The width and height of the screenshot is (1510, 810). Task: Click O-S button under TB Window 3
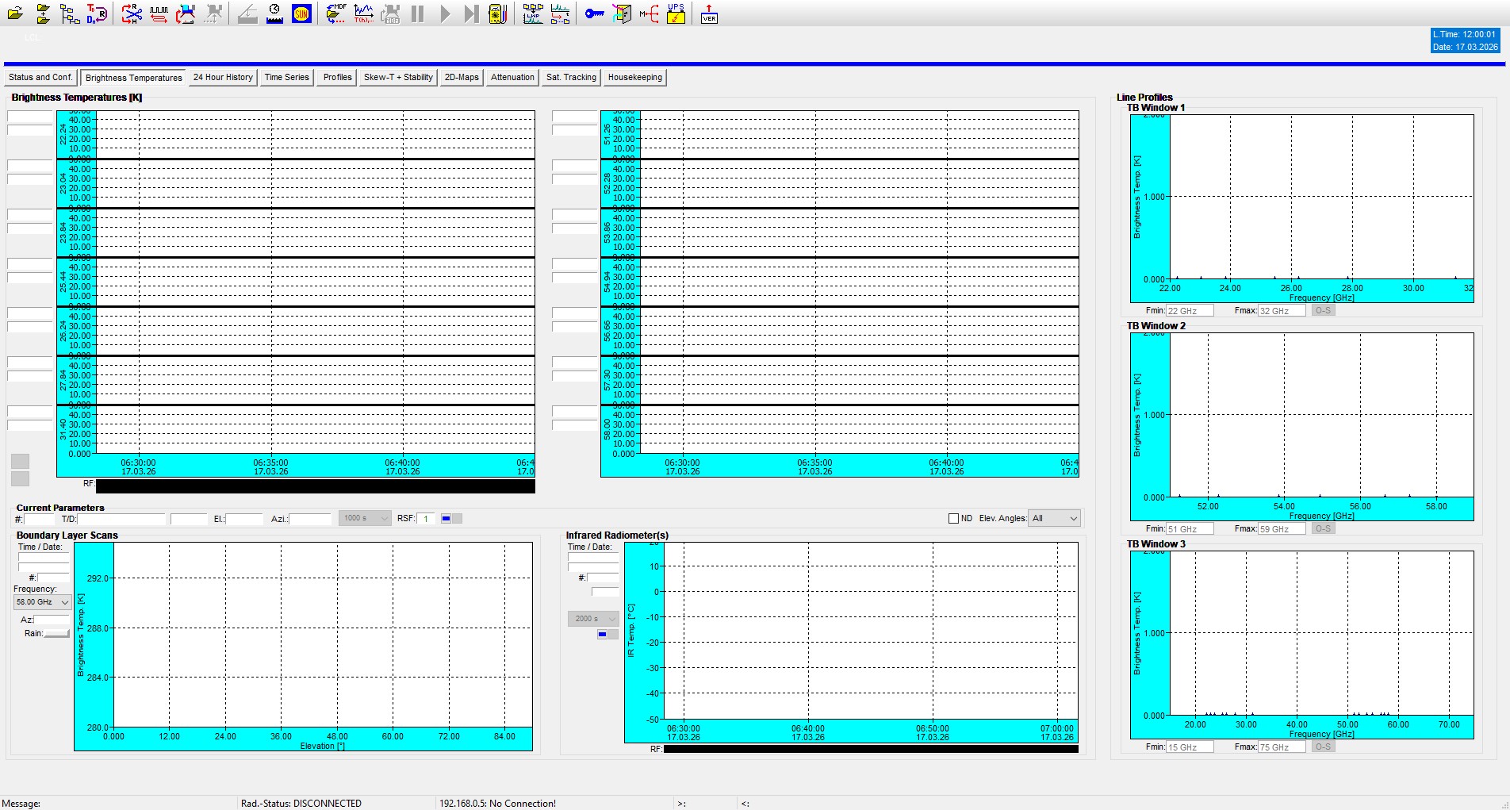pyautogui.click(x=1323, y=747)
